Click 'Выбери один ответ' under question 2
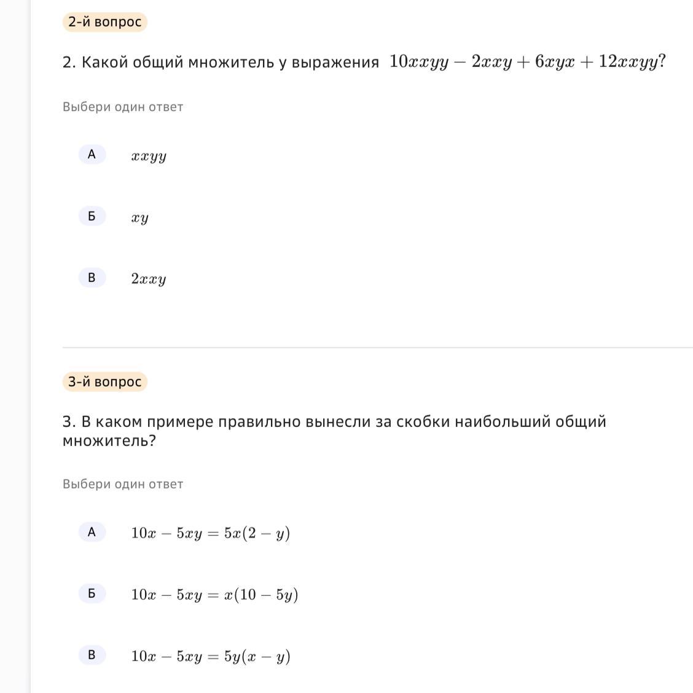The width and height of the screenshot is (693, 693). (123, 107)
